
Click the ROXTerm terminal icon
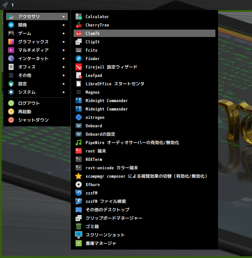(79, 159)
